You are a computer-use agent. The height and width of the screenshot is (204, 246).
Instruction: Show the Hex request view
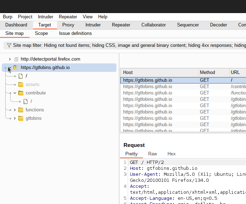(x=171, y=154)
